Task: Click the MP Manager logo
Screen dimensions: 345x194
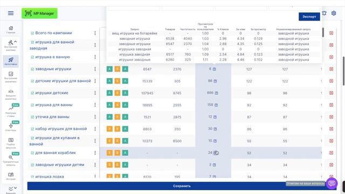Action: point(39,13)
